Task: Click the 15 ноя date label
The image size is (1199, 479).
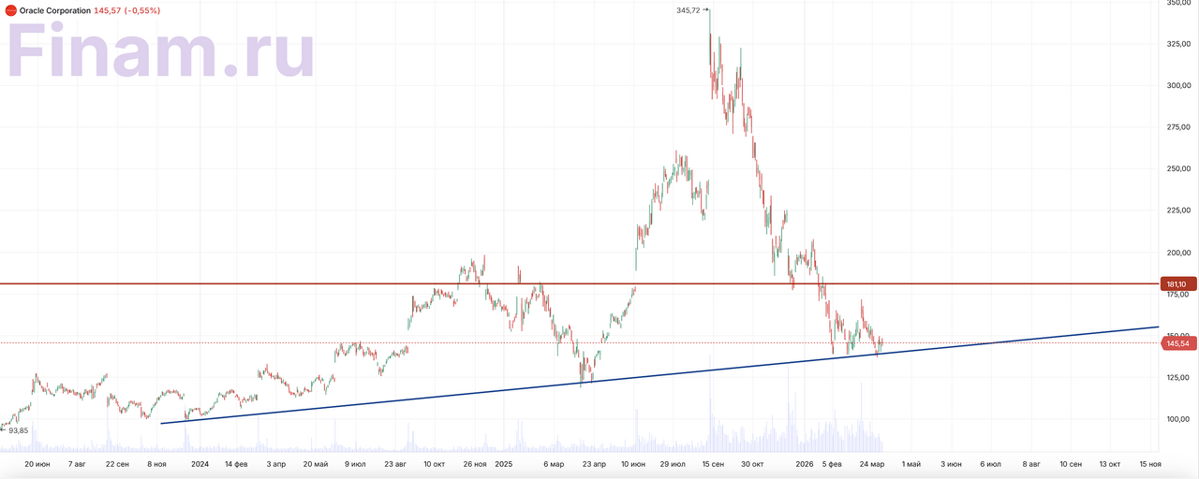Action: pos(1149,463)
